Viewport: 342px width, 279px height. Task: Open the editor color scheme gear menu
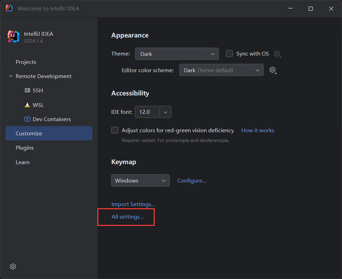[x=272, y=70]
